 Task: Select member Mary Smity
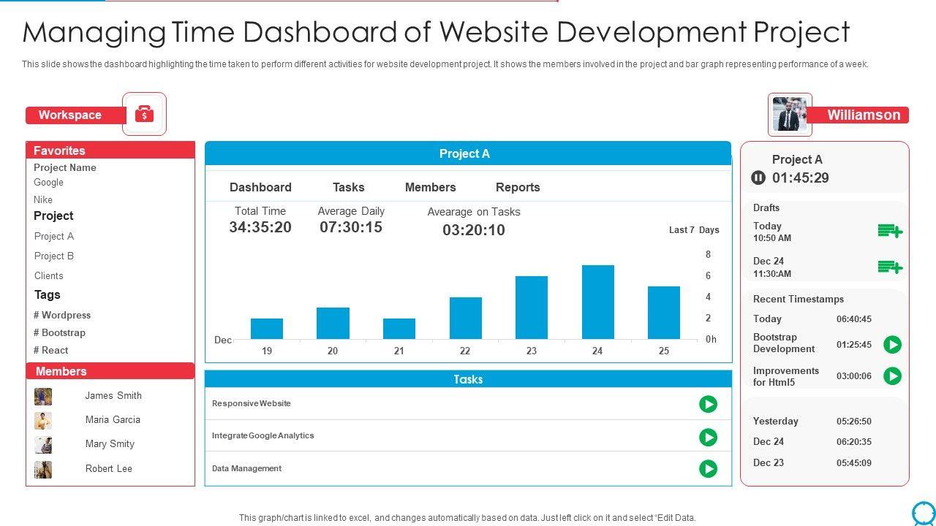[x=110, y=443]
